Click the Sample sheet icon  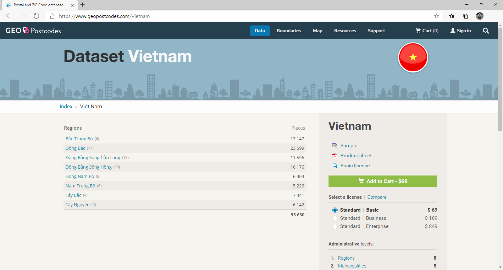[x=335, y=145]
